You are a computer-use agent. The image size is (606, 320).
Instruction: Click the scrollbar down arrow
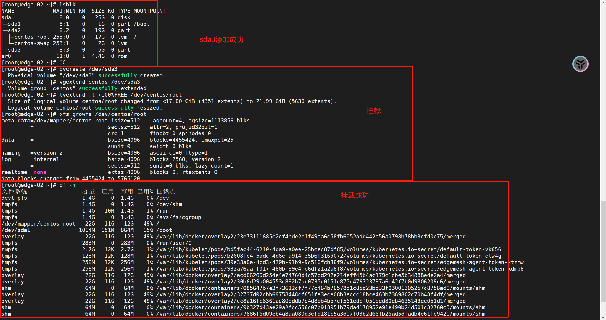click(x=603, y=318)
